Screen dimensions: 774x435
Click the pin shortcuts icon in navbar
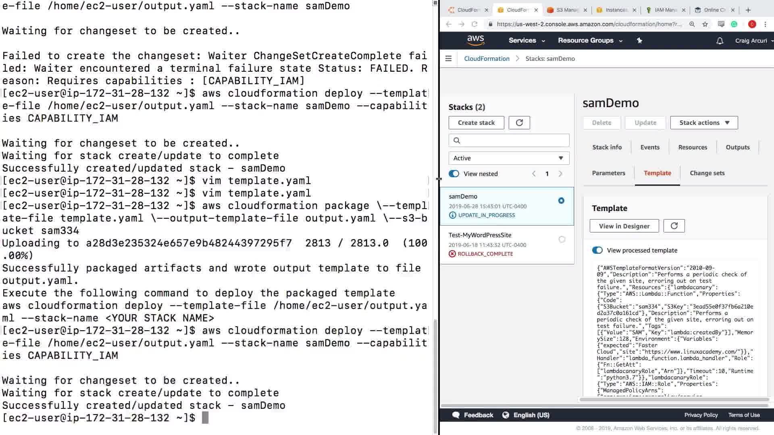pos(639,40)
